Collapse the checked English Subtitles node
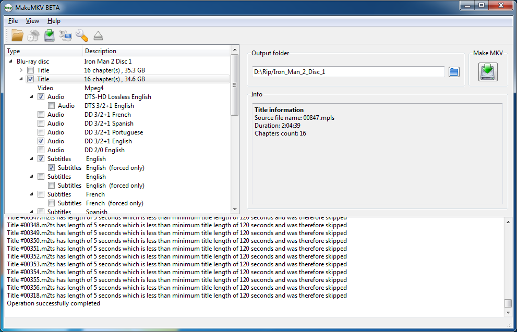 click(x=32, y=159)
